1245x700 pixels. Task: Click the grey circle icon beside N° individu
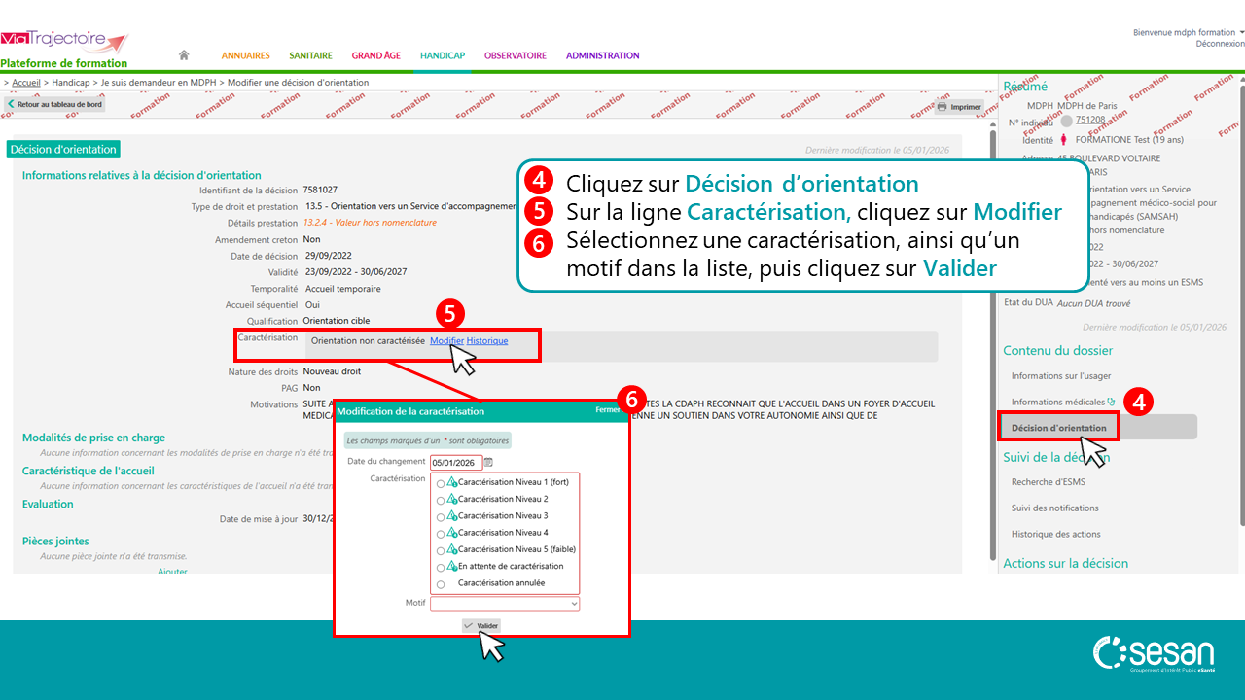tap(1067, 122)
